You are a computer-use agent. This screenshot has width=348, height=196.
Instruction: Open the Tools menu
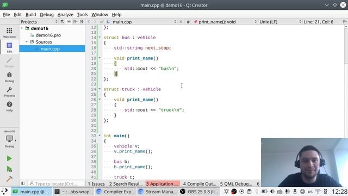click(82, 15)
